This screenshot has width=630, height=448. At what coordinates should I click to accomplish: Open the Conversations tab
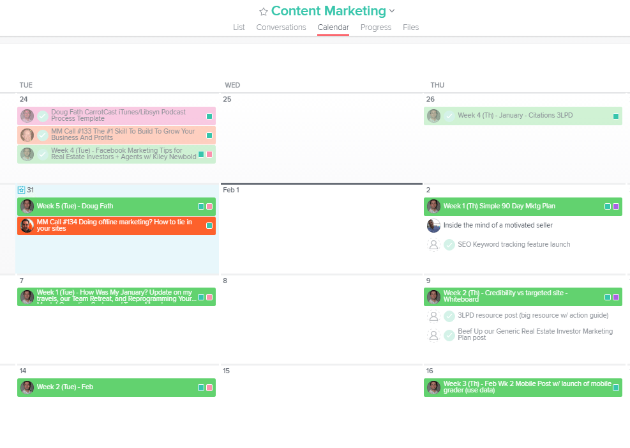coord(281,27)
